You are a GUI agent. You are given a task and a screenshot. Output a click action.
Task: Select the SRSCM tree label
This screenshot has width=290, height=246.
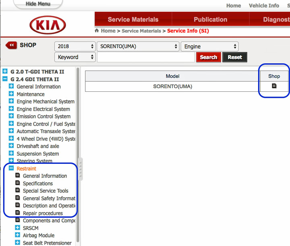(31, 228)
